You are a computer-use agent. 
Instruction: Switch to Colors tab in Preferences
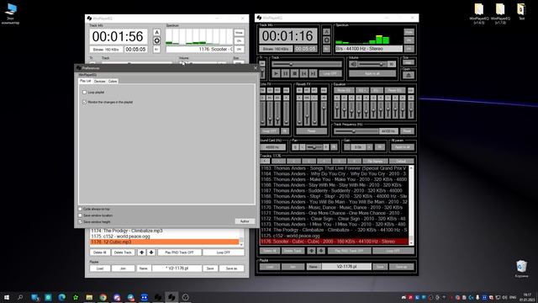(113, 82)
